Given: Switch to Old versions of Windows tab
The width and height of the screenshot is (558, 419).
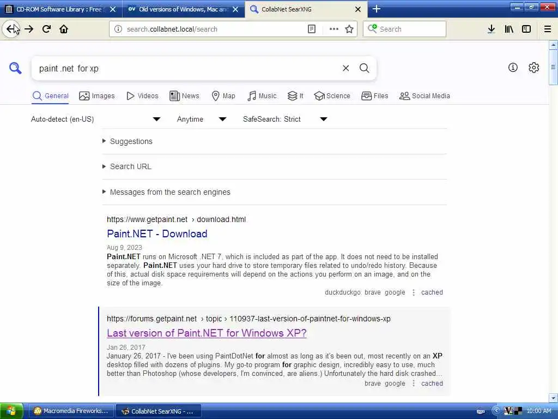Looking at the screenshot, I should [x=184, y=9].
